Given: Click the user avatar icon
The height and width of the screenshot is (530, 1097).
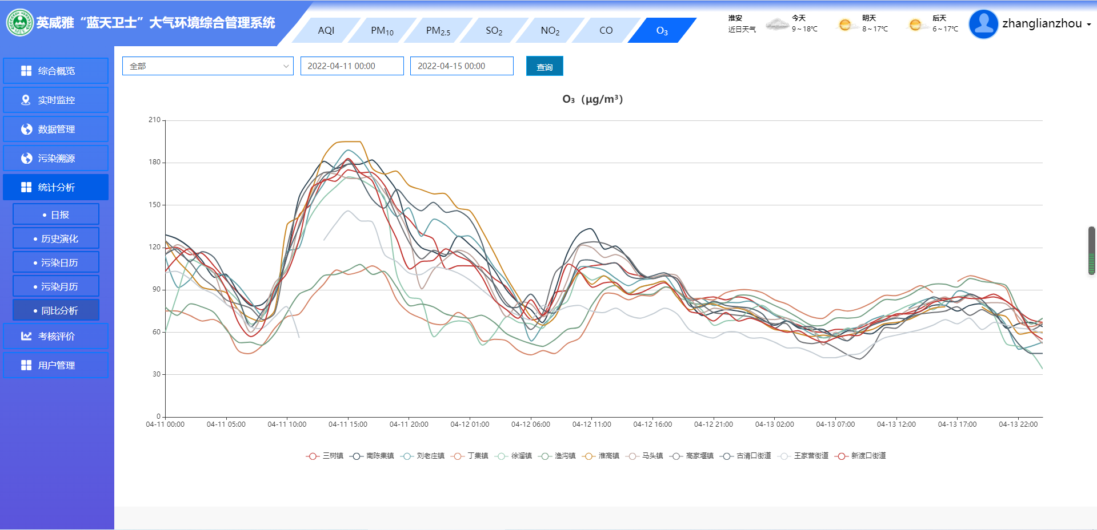Looking at the screenshot, I should click(983, 24).
